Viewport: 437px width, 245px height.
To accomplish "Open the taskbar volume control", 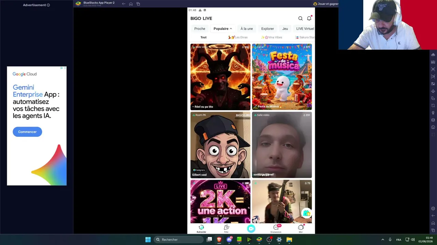I will (x=413, y=240).
